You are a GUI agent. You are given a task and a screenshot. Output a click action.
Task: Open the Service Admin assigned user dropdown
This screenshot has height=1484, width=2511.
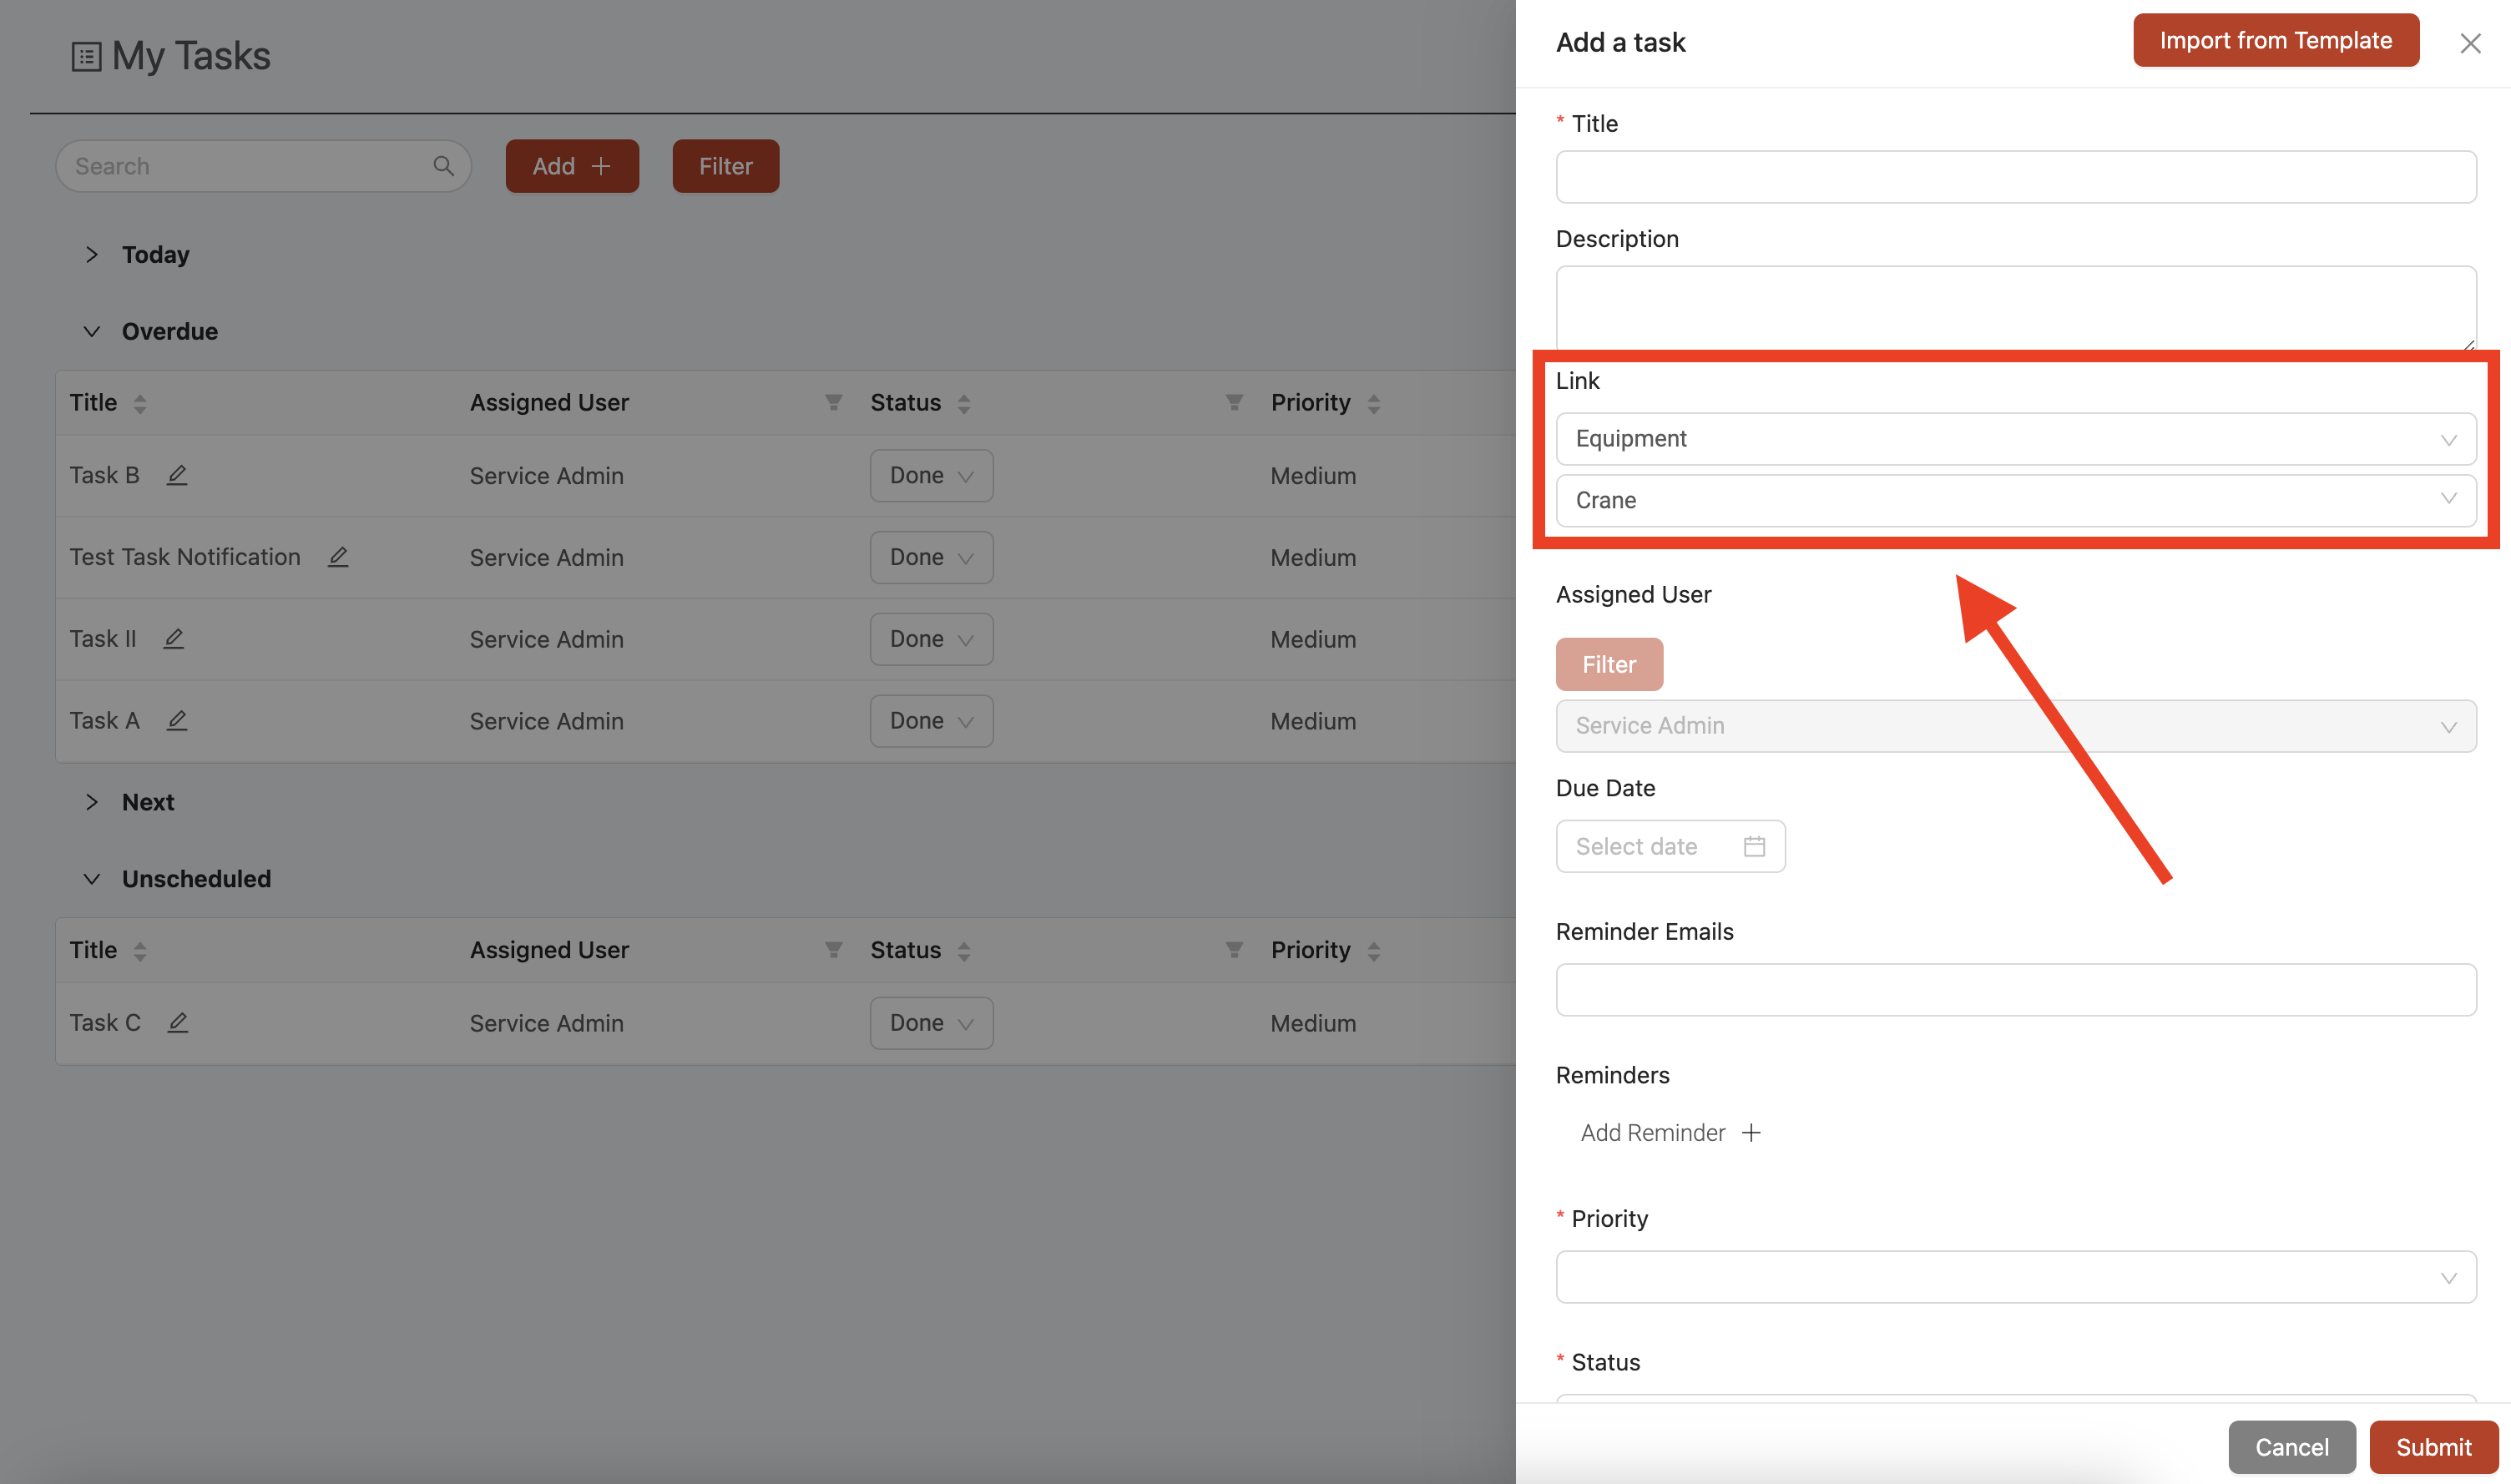[2016, 726]
